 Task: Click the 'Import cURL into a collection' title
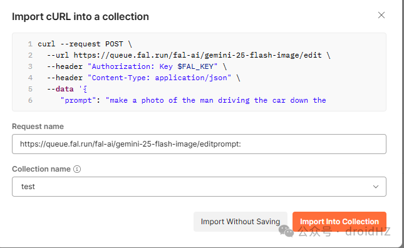80,17
